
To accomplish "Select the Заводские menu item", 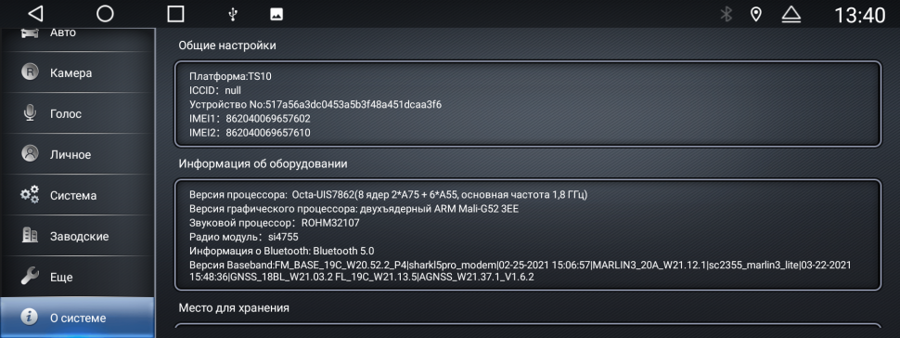I will point(77,236).
